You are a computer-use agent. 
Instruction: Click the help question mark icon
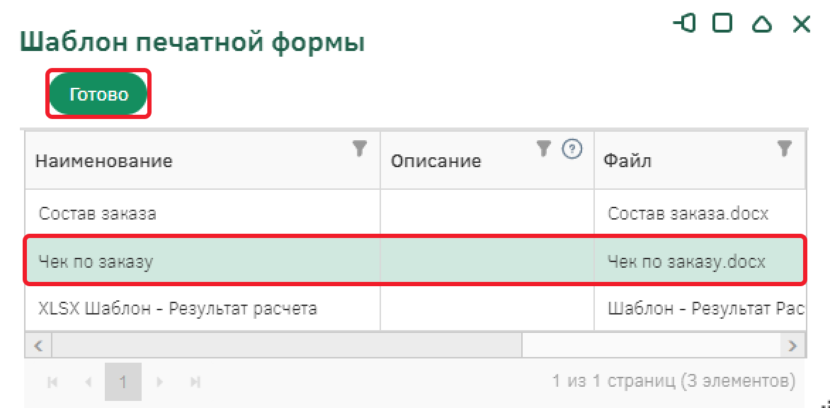coord(572,149)
